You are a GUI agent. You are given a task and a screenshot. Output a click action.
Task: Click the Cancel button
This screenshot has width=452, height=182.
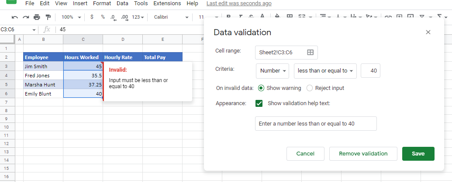(x=305, y=154)
